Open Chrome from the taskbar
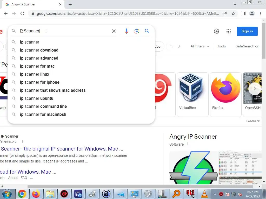This screenshot has width=266, height=199. coord(22,194)
